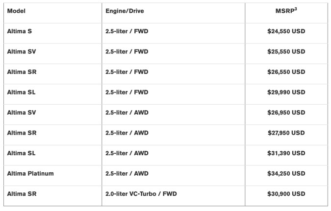Click the $30,900 USD price cell
Screen dimensions: 331x211
(x=286, y=194)
